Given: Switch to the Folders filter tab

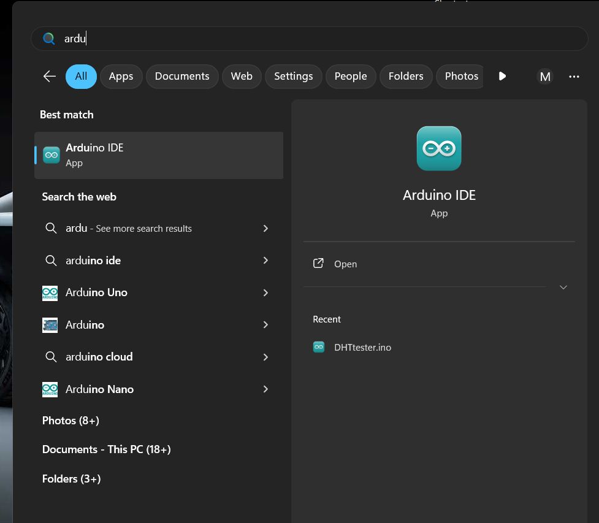Looking at the screenshot, I should (x=406, y=77).
